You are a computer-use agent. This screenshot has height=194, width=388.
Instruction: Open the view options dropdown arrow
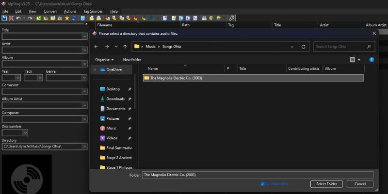(x=359, y=60)
